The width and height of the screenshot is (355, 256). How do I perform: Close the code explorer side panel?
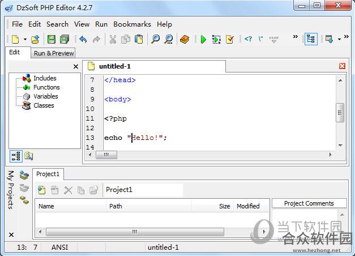[x=76, y=67]
